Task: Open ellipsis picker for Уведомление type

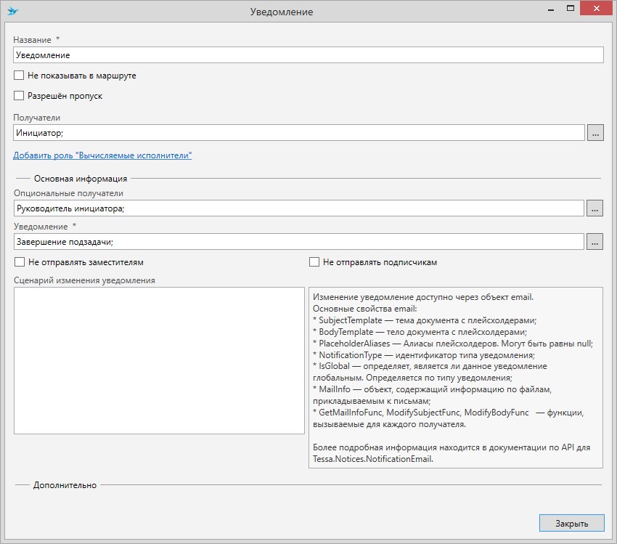Action: (x=594, y=242)
